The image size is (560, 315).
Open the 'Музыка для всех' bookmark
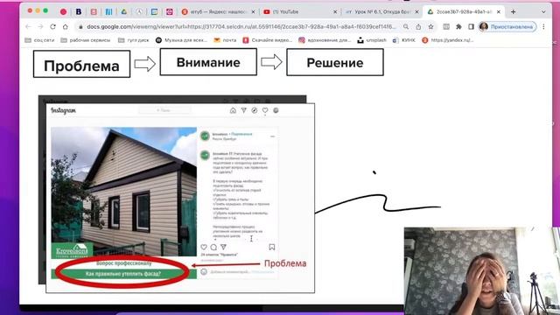181,40
